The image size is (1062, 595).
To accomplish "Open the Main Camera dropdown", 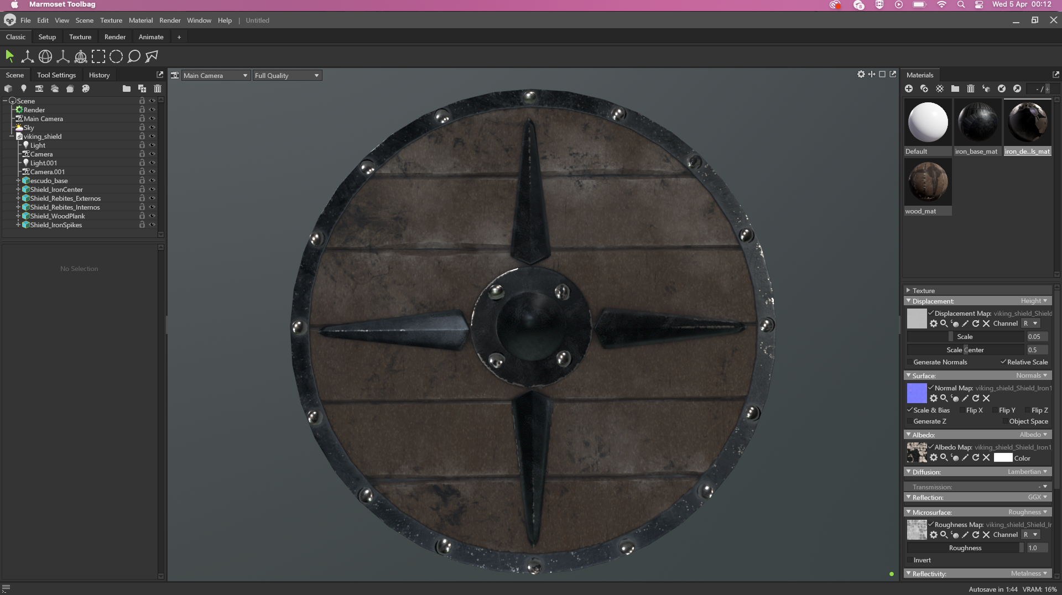I will (215, 76).
